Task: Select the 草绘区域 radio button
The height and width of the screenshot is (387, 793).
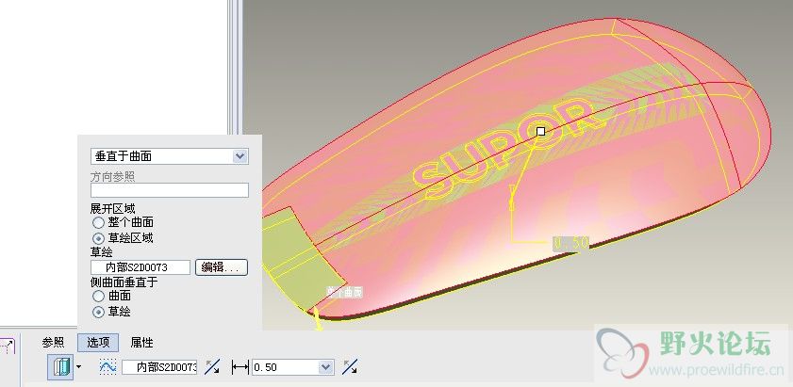Action: tap(99, 238)
